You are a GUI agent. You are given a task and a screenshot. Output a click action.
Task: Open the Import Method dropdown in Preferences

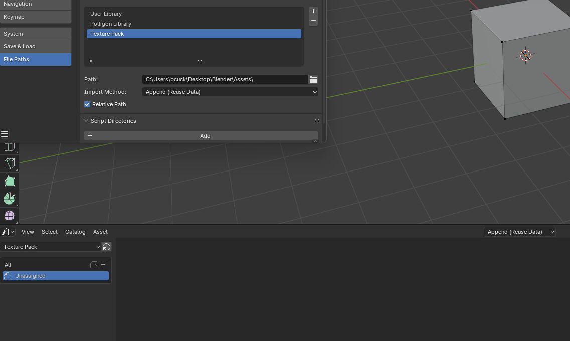tap(230, 92)
